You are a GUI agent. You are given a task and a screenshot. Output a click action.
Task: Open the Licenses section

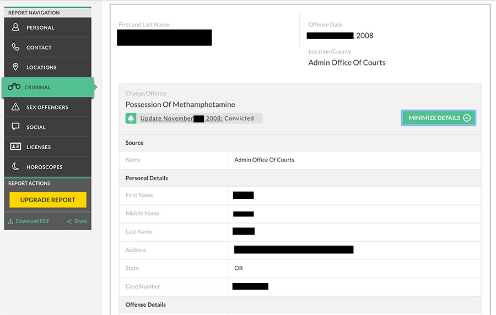click(48, 147)
